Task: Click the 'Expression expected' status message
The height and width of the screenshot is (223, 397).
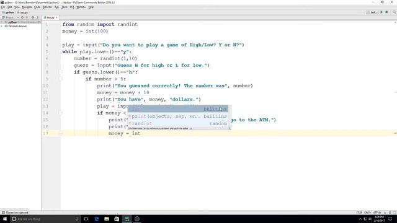Action: (x=17, y=212)
